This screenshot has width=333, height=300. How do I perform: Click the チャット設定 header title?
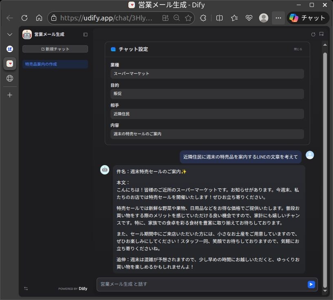pos(133,49)
